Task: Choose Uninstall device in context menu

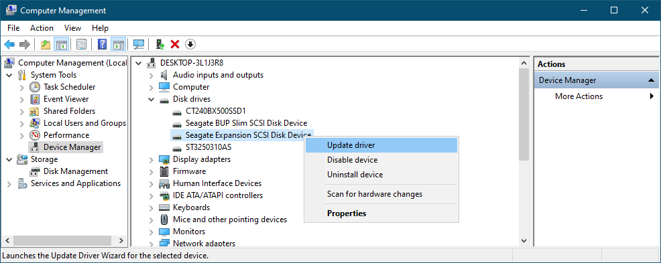Action: (x=381, y=175)
